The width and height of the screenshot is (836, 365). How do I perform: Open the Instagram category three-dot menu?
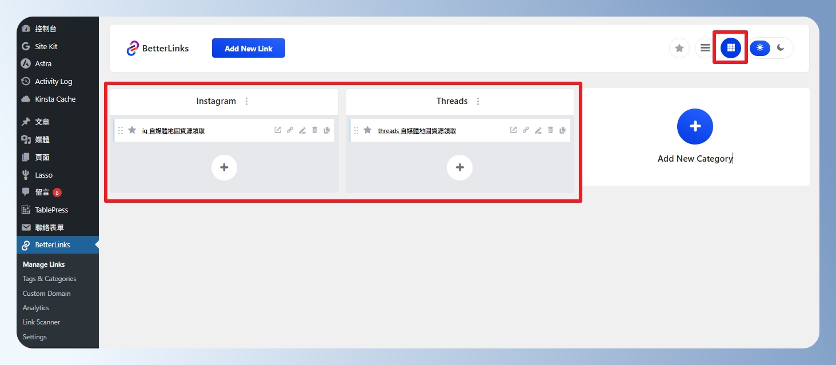[247, 101]
